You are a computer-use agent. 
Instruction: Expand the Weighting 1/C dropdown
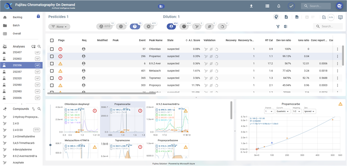[x=296, y=111]
